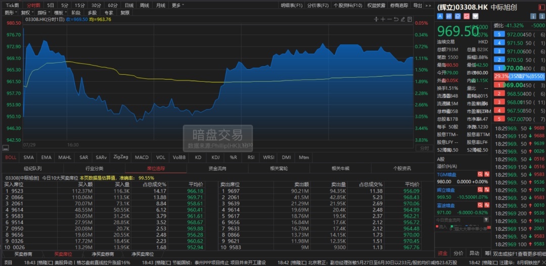Click ask level 5 blue badge at 972.00

(499, 34)
